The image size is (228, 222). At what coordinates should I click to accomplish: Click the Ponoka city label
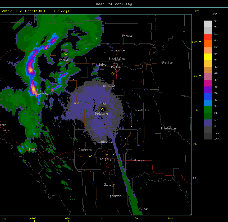pyautogui.click(x=127, y=36)
